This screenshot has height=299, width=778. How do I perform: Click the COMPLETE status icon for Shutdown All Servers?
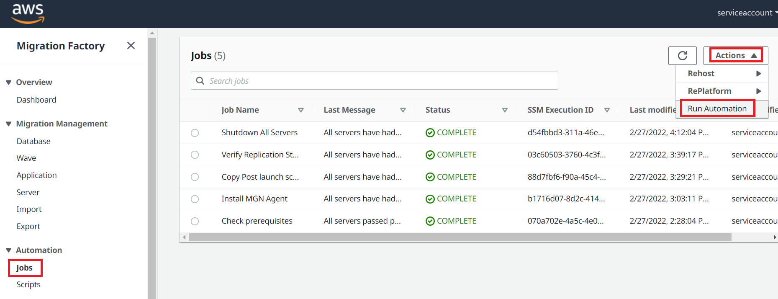pos(430,133)
